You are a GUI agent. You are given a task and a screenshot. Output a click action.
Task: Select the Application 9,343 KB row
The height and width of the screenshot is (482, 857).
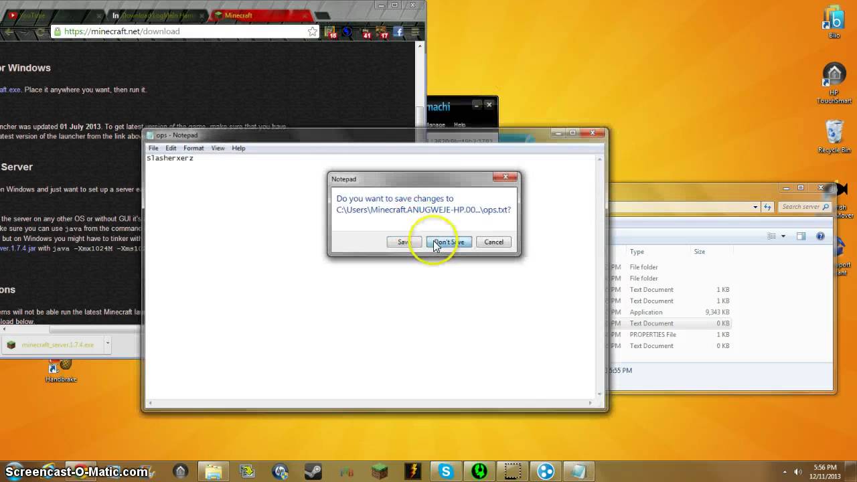point(670,312)
